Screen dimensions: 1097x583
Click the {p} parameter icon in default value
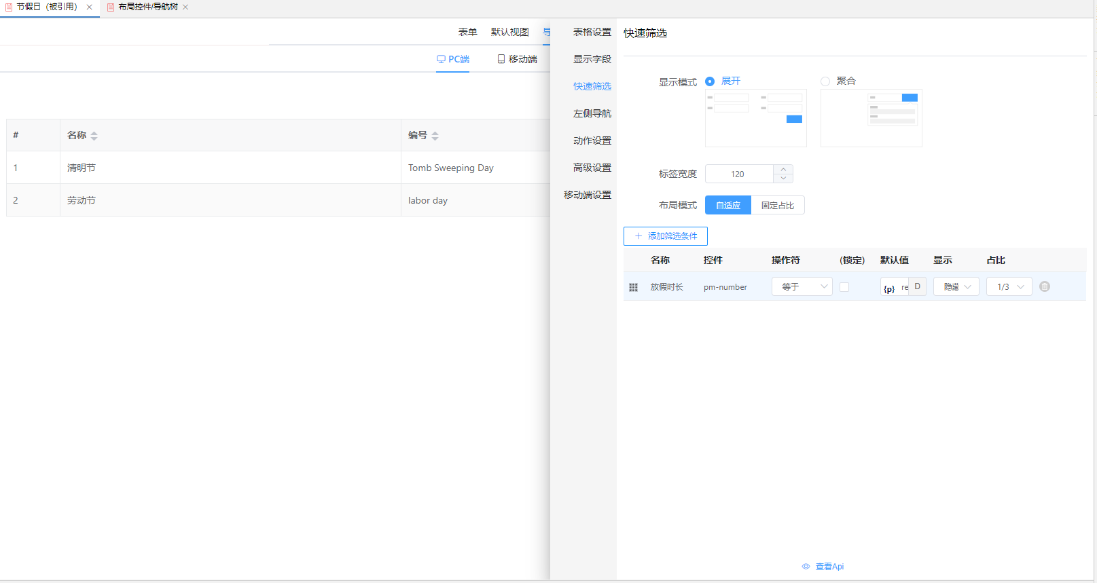tap(888, 288)
